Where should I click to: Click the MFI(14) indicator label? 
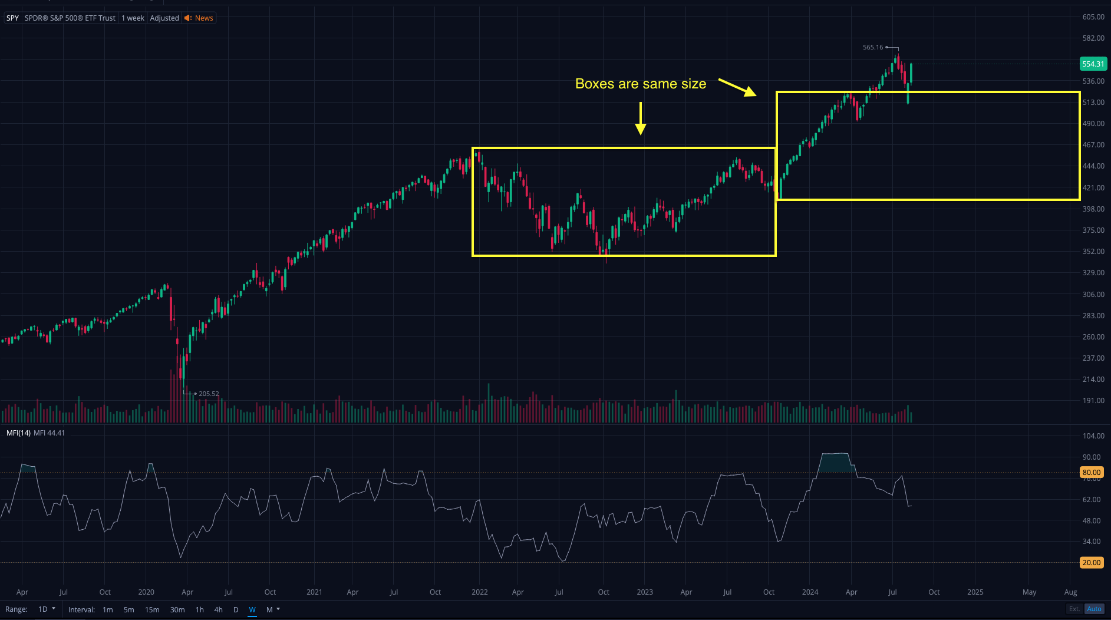(18, 433)
